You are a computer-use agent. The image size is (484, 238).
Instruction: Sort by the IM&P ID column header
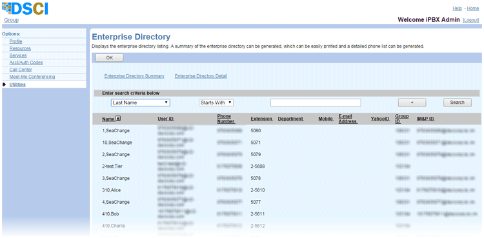click(426, 119)
